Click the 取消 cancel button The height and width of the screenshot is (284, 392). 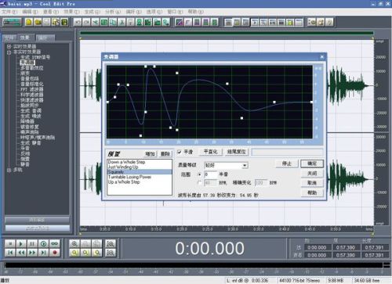[x=312, y=183]
